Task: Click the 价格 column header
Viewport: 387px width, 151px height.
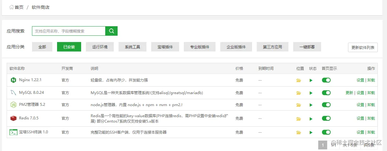Action: (239, 69)
